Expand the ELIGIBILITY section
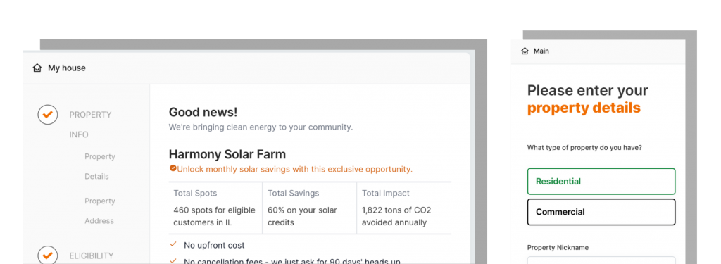 pos(92,256)
